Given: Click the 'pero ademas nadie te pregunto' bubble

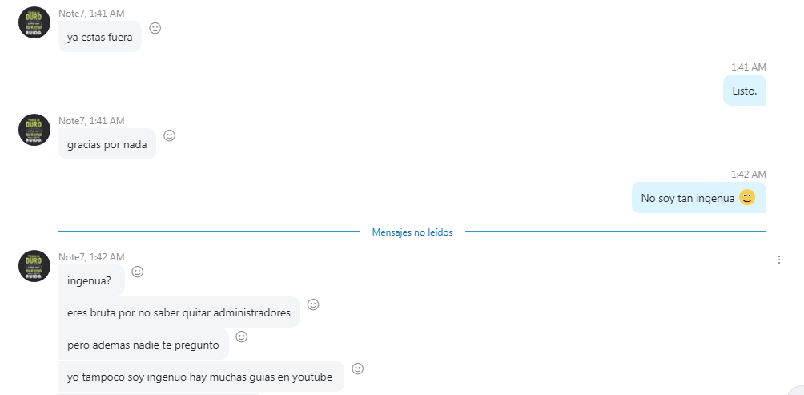Looking at the screenshot, I should 143,345.
